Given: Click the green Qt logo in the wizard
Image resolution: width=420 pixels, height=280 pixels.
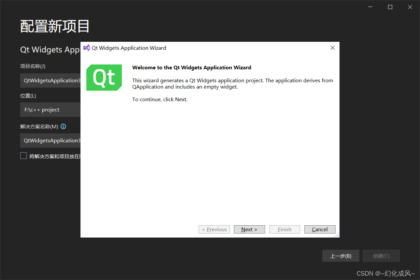Looking at the screenshot, I should point(104,78).
